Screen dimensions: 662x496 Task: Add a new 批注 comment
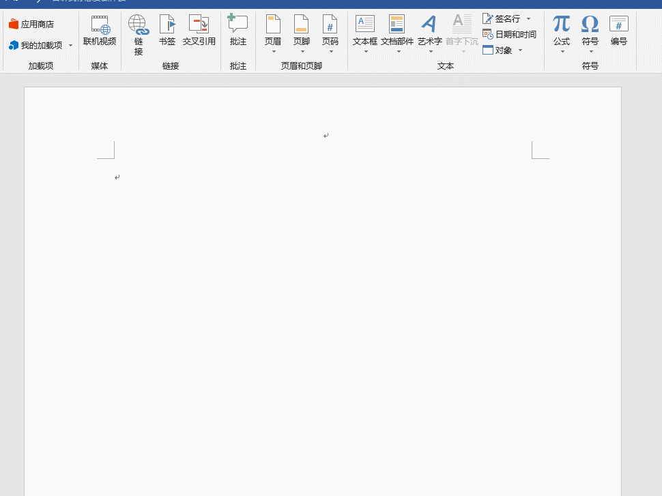[x=238, y=31]
